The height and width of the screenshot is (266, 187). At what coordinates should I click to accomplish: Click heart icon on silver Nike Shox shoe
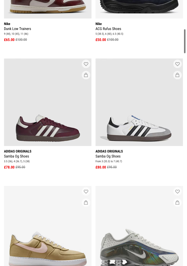pyautogui.click(x=178, y=191)
